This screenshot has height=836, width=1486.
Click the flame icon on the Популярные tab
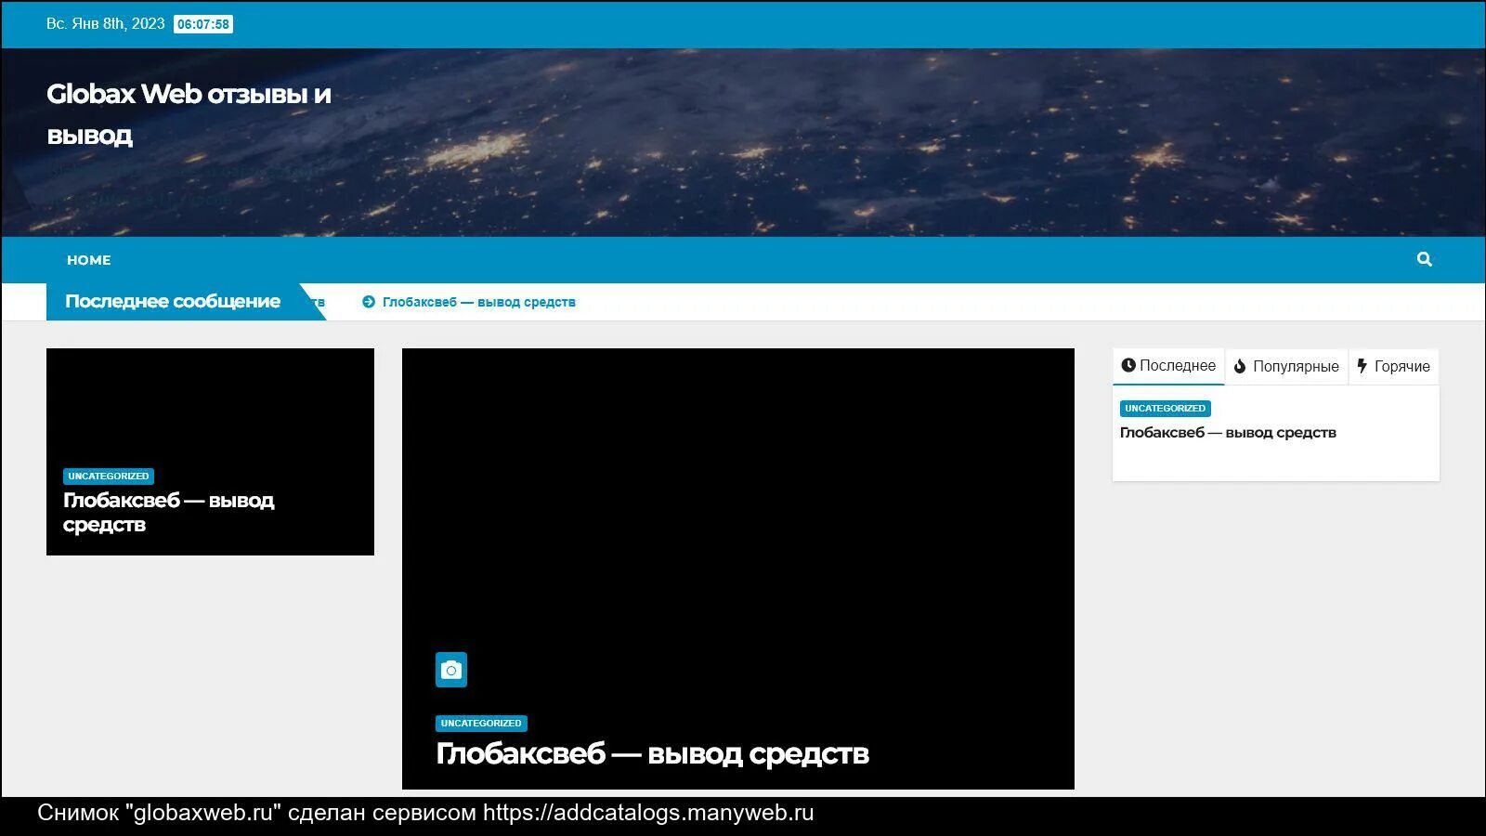pyautogui.click(x=1240, y=366)
